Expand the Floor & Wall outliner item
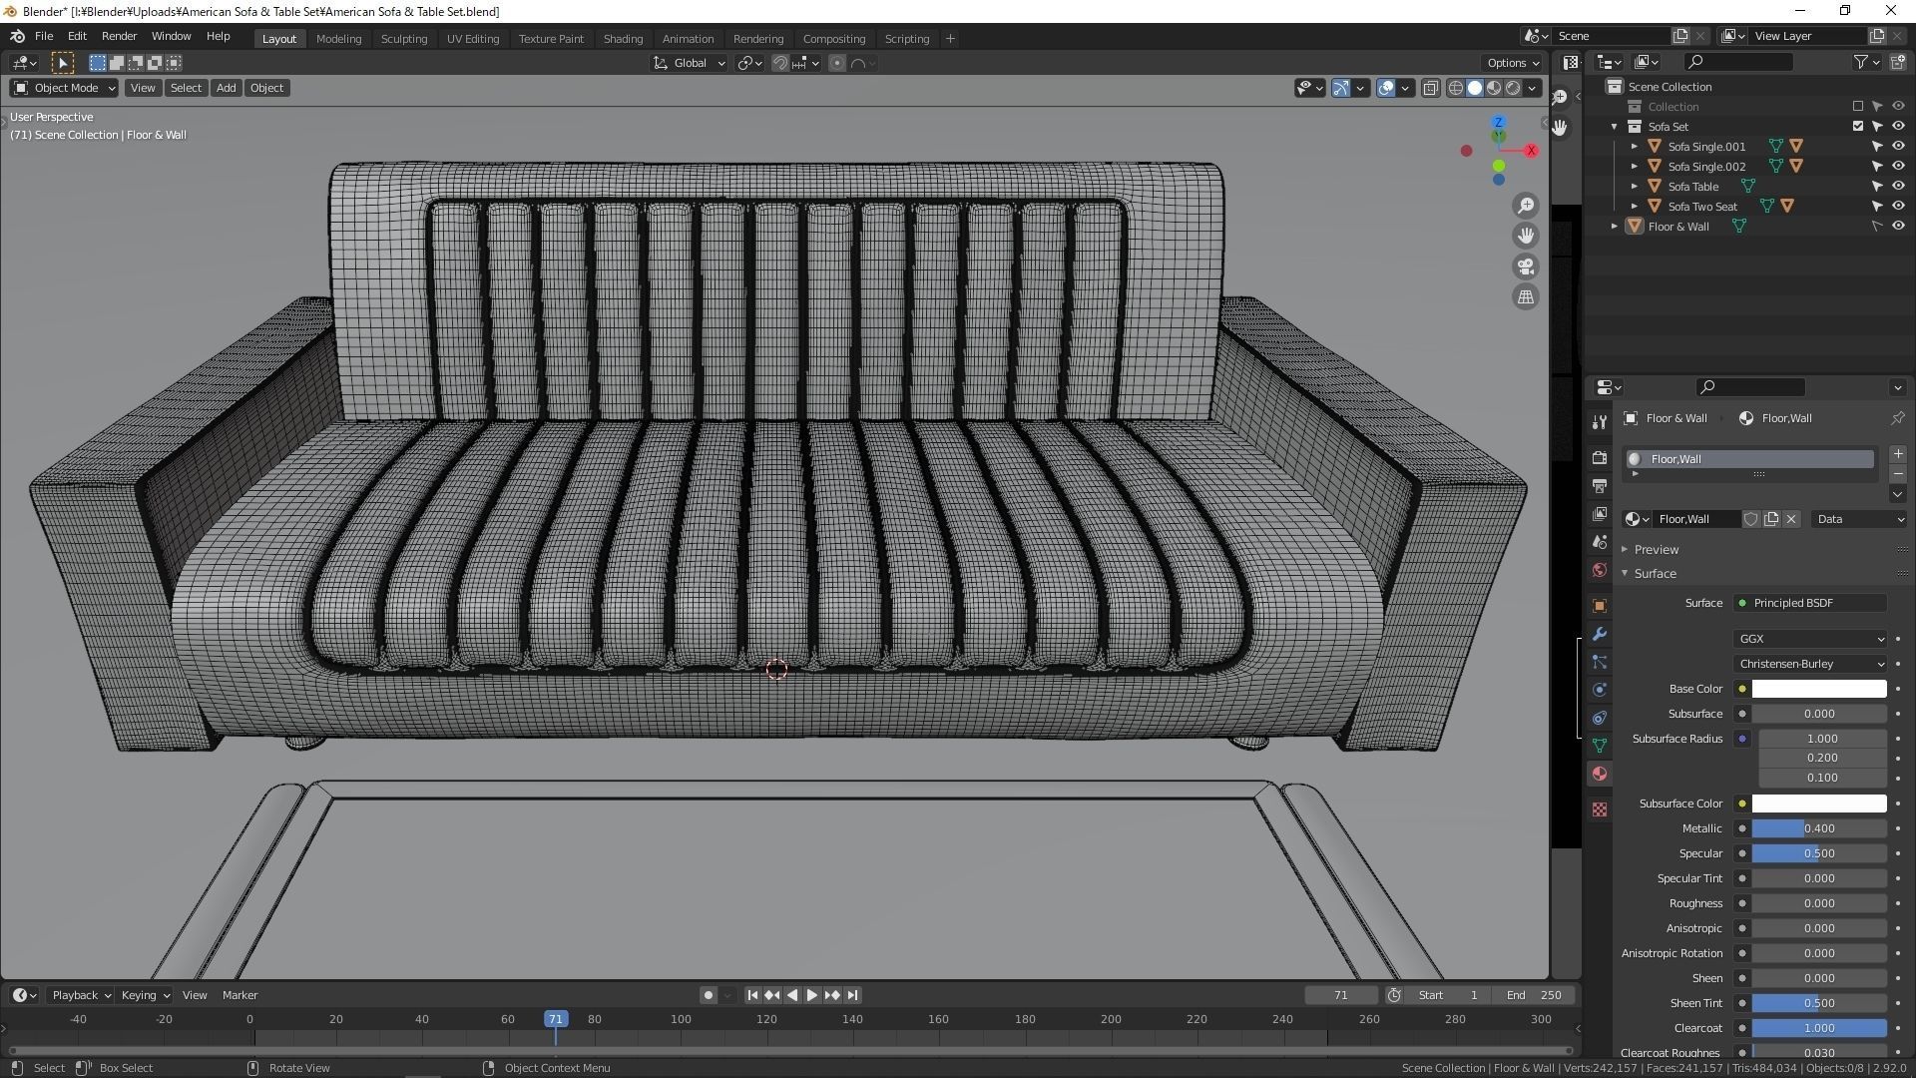The image size is (1916, 1078). [1615, 227]
